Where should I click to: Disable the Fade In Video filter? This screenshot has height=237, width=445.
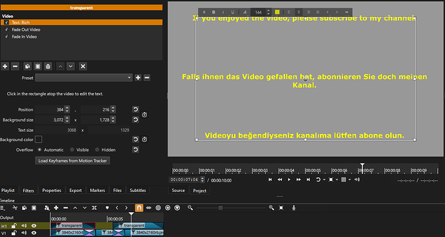pyautogui.click(x=6, y=37)
